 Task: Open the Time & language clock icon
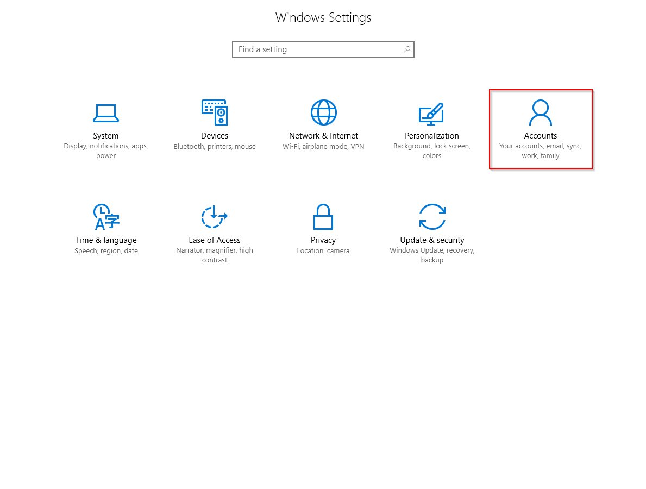point(106,217)
